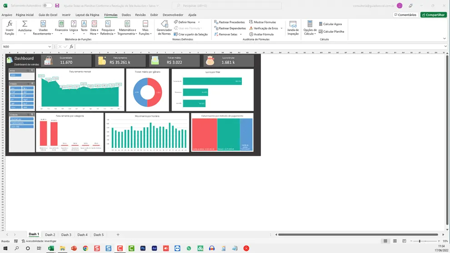Screen dimensions: 450x253
Task: Click the Data e Hora functions icon
Action: pos(94,28)
